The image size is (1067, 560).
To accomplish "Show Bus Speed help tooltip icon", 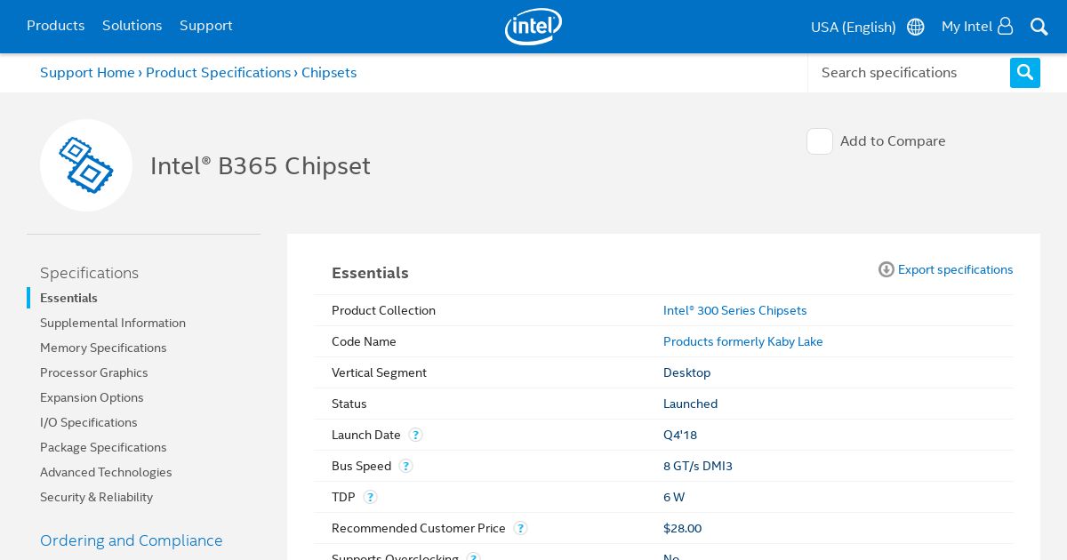I will click(x=406, y=466).
